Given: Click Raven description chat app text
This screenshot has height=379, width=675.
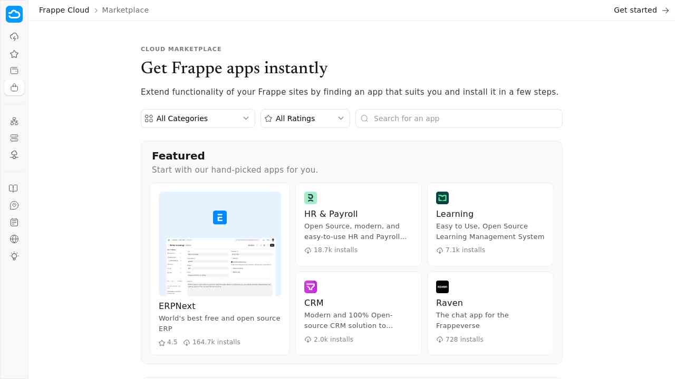Looking at the screenshot, I should tap(472, 320).
